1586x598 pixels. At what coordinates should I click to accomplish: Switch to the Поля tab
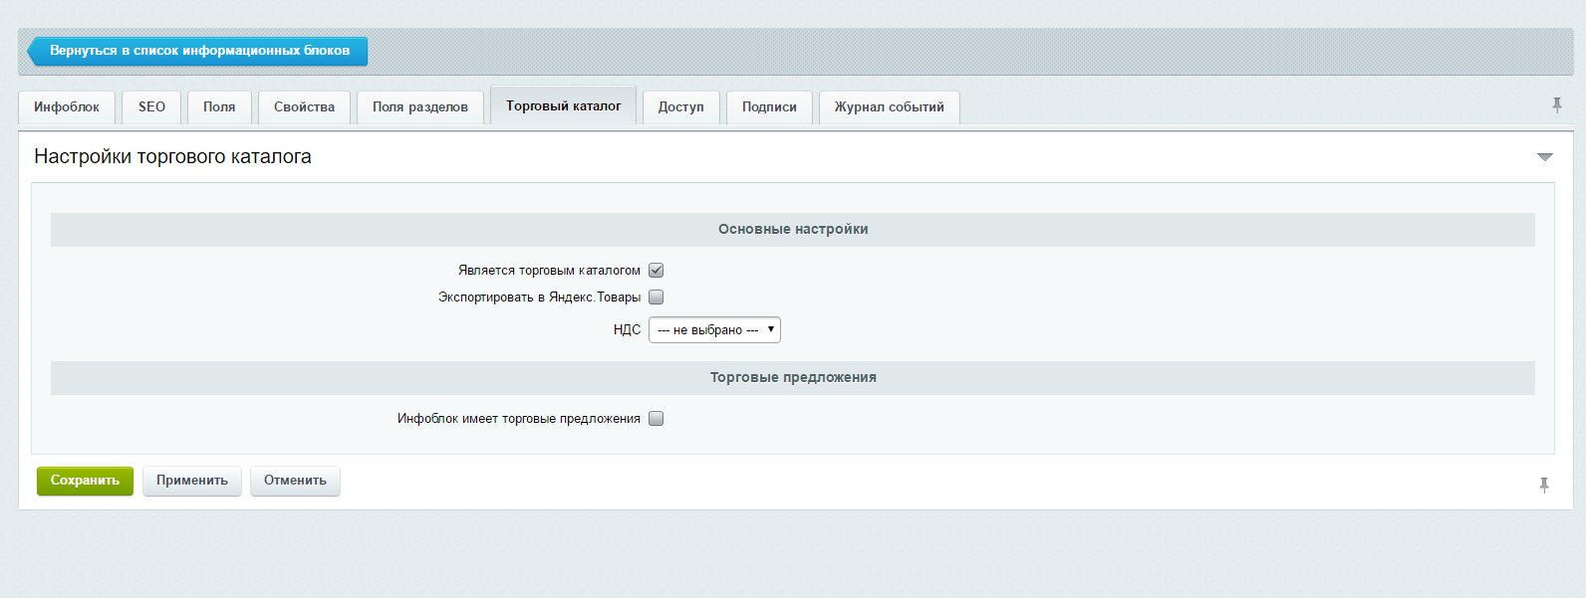(x=219, y=107)
